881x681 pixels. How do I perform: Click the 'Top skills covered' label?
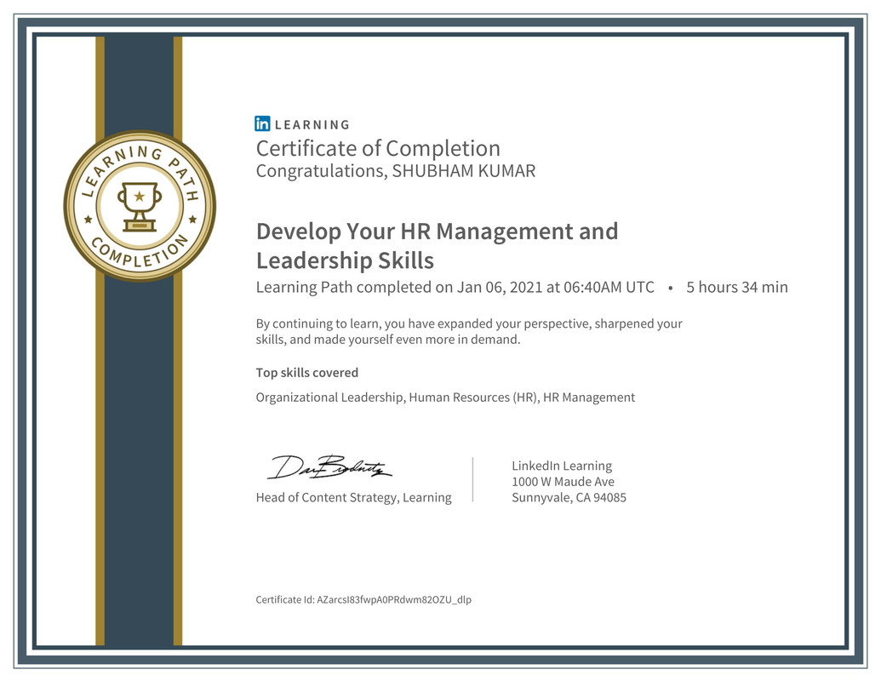click(306, 373)
